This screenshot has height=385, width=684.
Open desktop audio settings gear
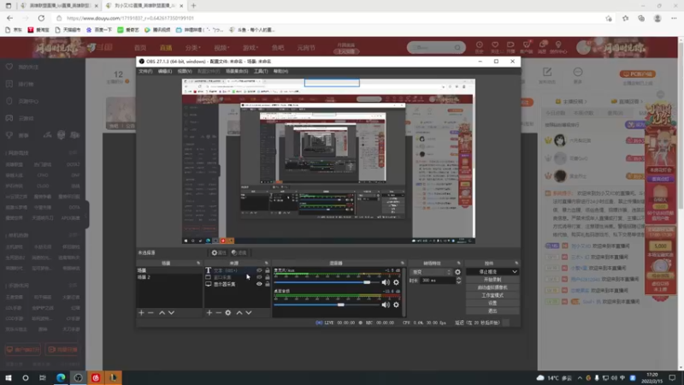(396, 305)
